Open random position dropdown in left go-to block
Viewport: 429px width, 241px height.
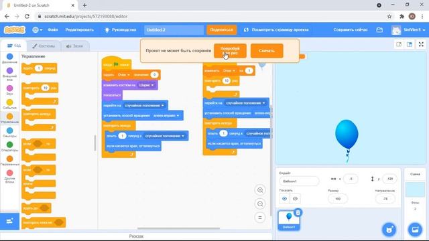144,106
